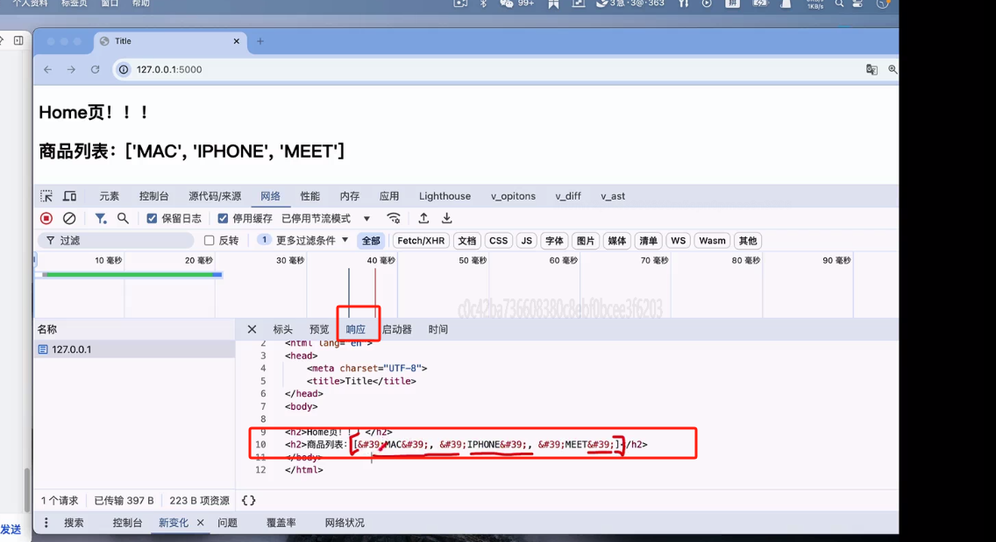Filter by 全部 request type

coord(371,241)
